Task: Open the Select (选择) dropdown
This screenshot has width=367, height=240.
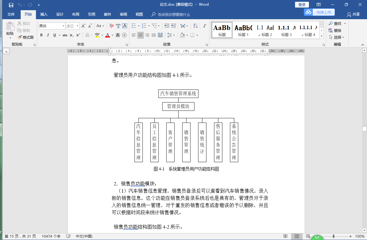Action: pyautogui.click(x=337, y=37)
